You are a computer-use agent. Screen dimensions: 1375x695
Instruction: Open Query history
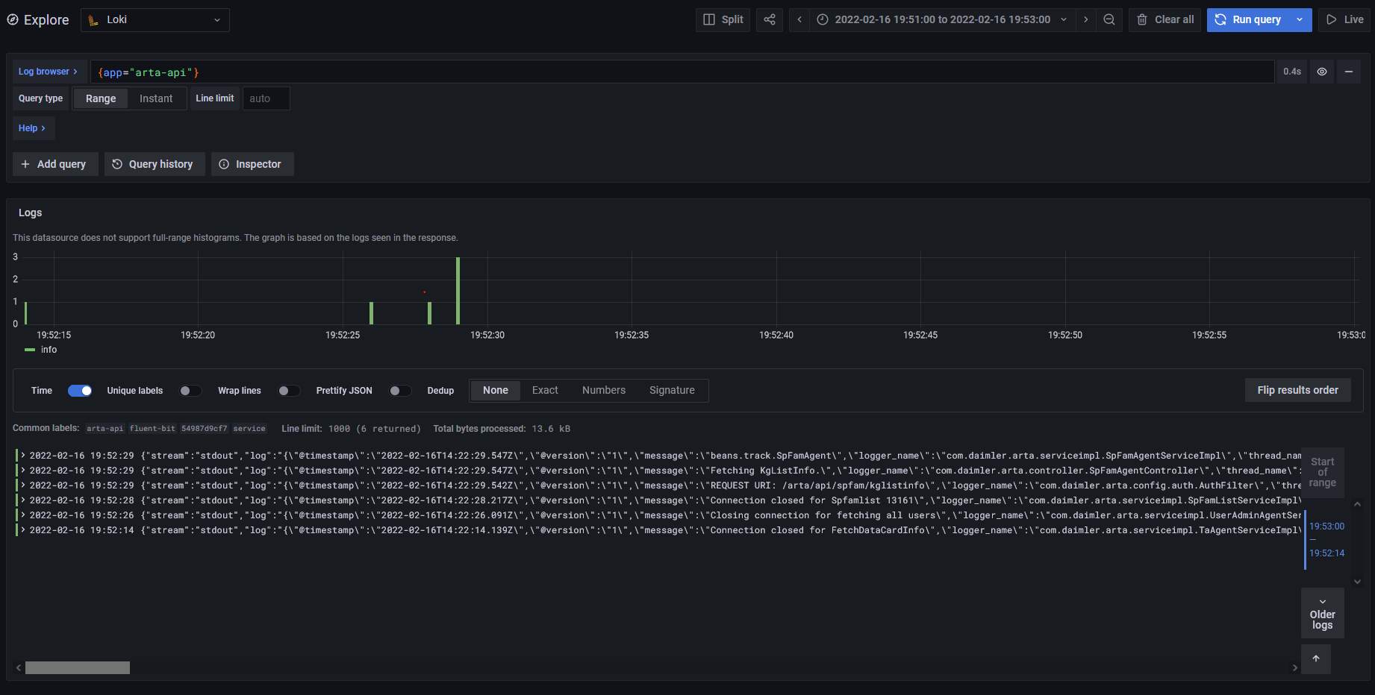154,163
